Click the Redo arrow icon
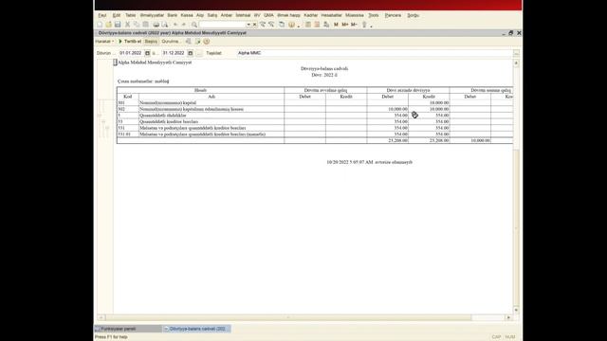 pos(184,25)
